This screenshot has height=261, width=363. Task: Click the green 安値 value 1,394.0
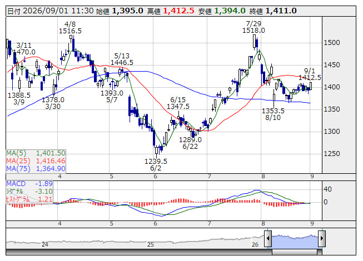tap(230, 11)
